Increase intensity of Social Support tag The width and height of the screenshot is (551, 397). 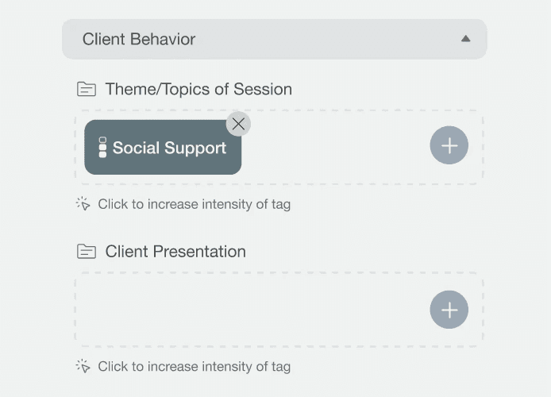tap(163, 147)
